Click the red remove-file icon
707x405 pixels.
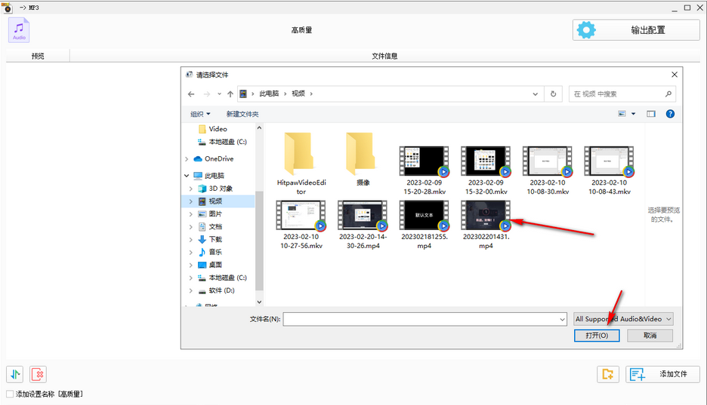click(38, 374)
